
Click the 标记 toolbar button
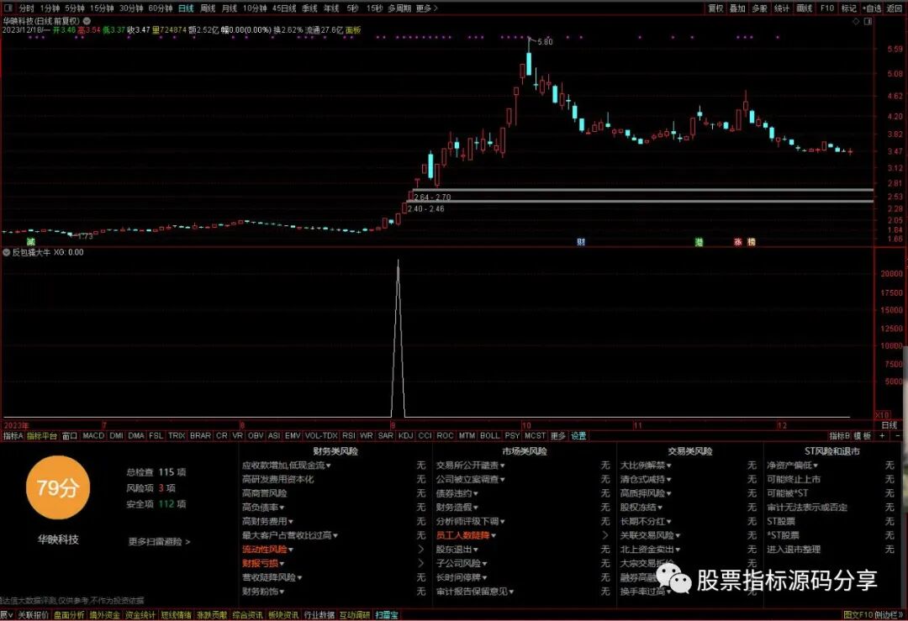point(849,8)
